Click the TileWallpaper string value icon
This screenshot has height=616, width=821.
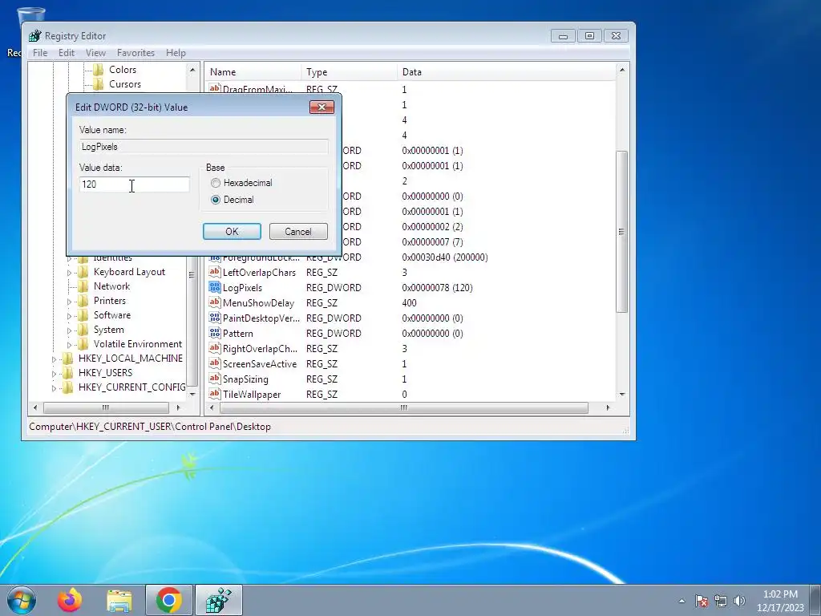pos(215,393)
